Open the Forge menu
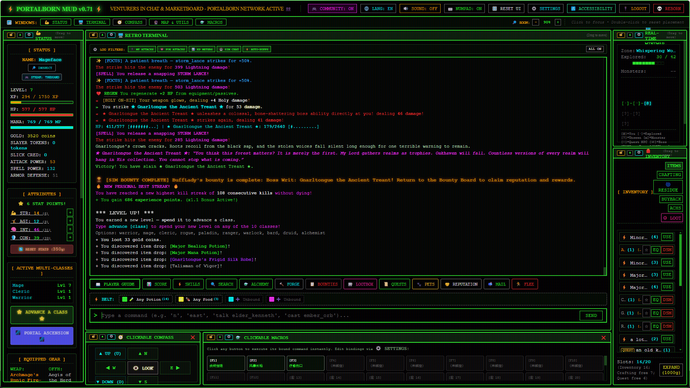This screenshot has width=690, height=388. point(289,284)
